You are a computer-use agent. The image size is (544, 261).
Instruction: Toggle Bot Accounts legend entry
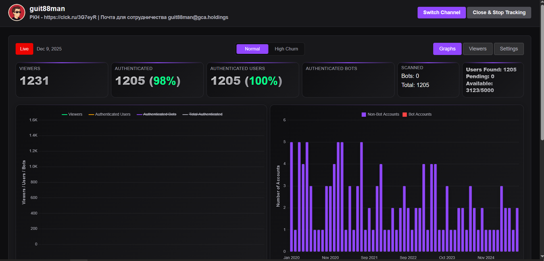(417, 114)
